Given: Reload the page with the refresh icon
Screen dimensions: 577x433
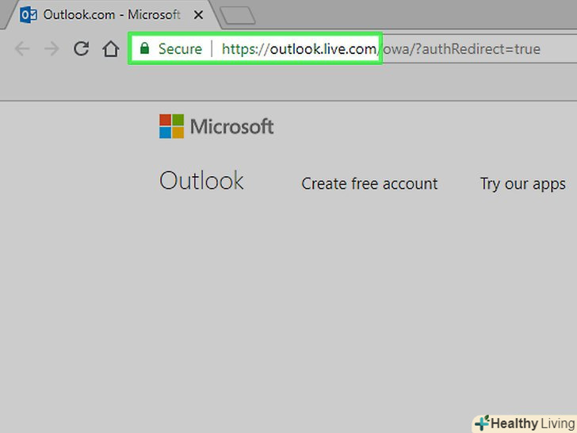Looking at the screenshot, I should click(82, 48).
